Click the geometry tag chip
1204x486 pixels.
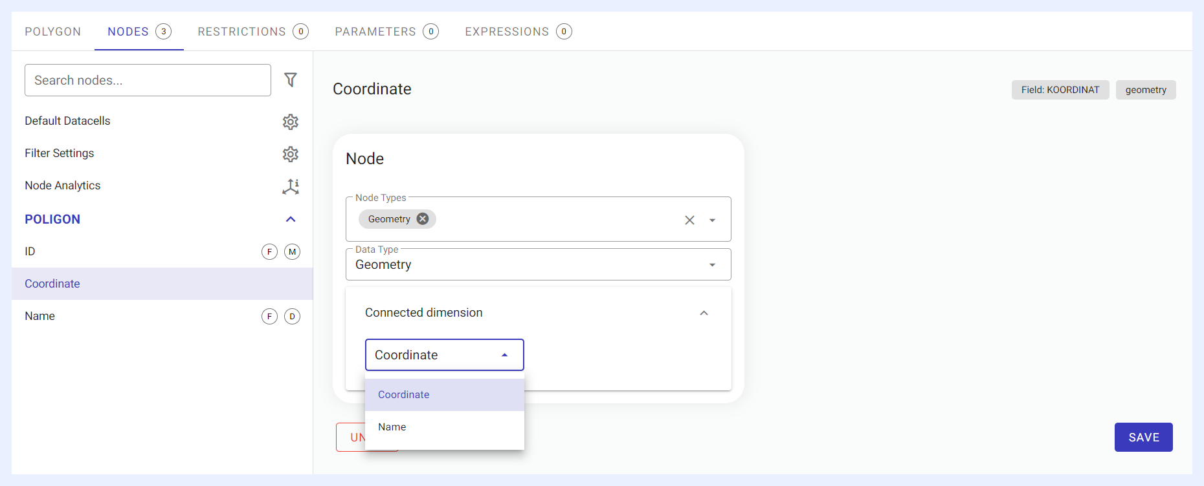pos(1146,90)
